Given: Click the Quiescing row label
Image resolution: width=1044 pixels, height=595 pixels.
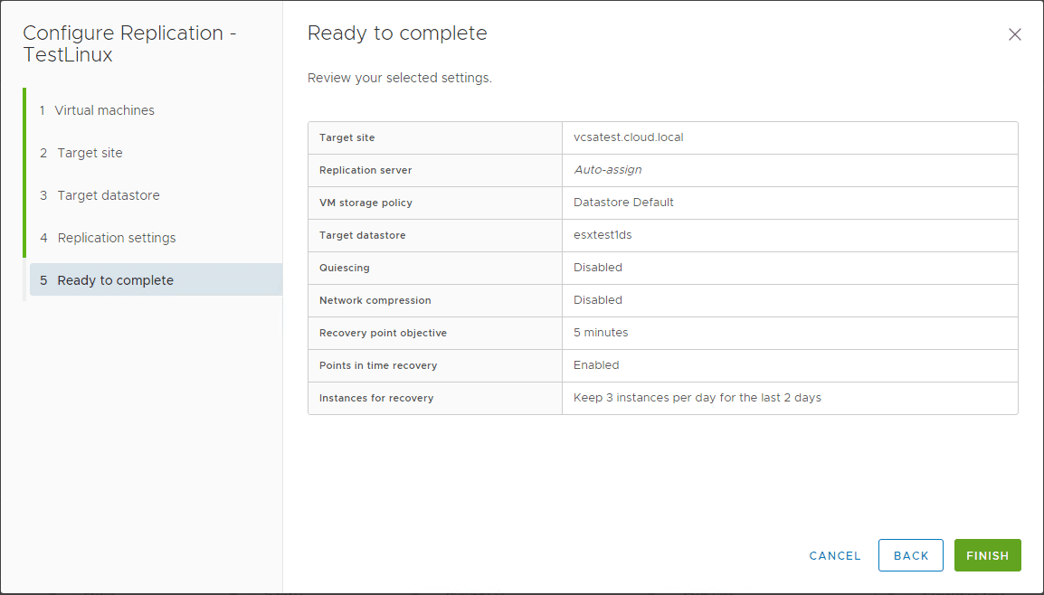Looking at the screenshot, I should [x=345, y=268].
